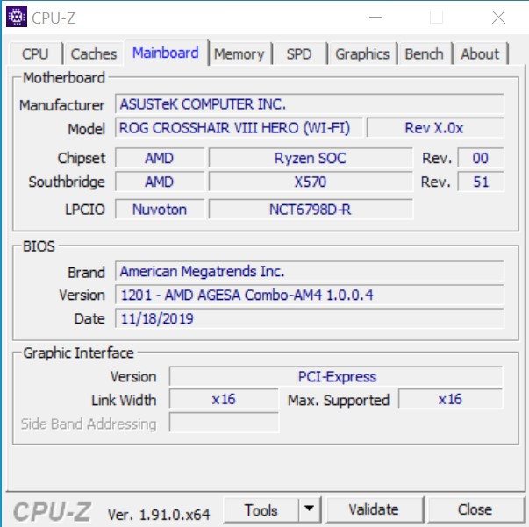The height and width of the screenshot is (527, 529).
Task: Minimize the CPU-Z window
Action: tap(375, 17)
